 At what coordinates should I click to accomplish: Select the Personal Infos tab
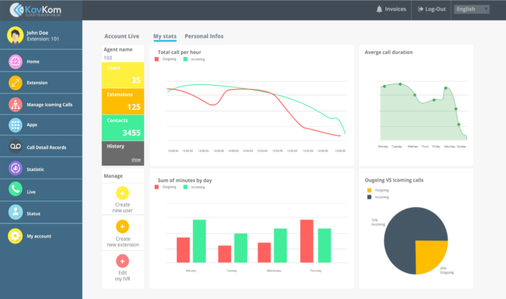click(204, 36)
